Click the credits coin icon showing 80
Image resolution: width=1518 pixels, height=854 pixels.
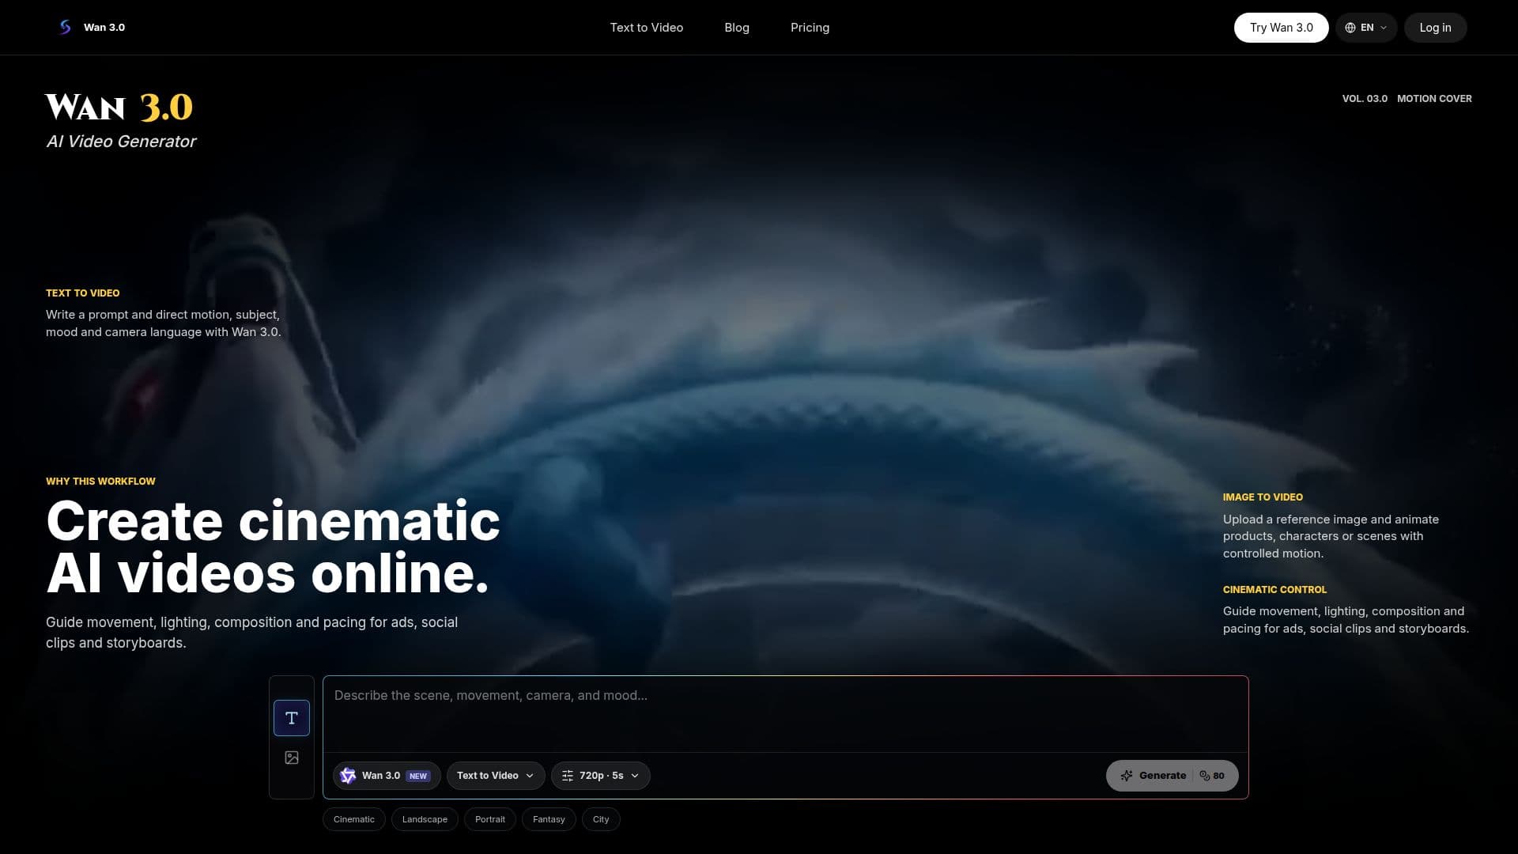tap(1205, 776)
